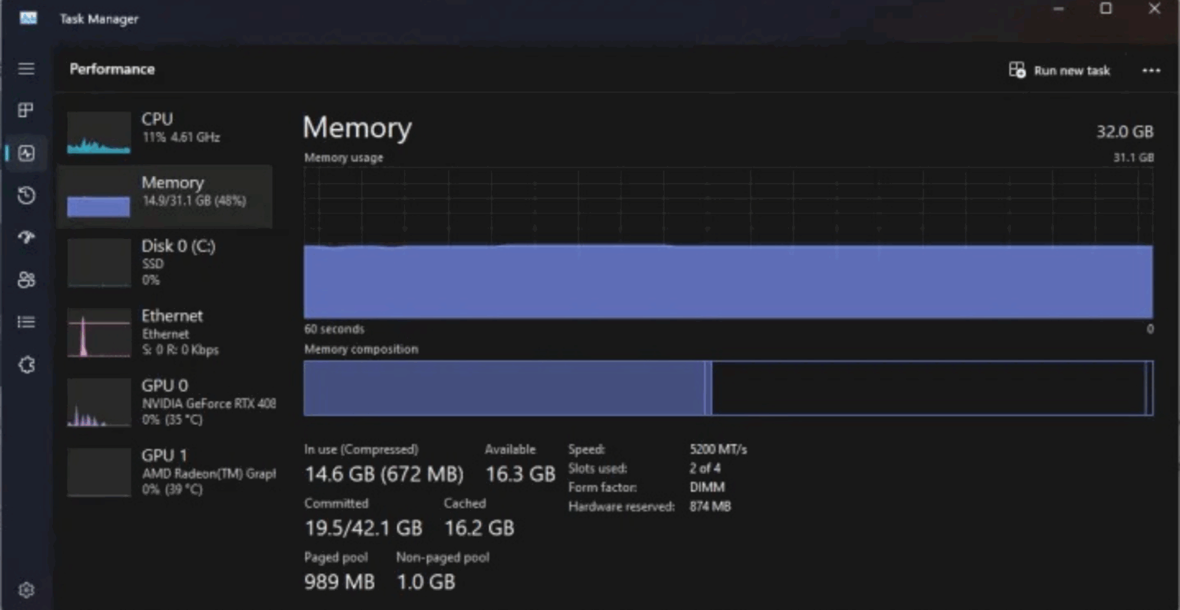Maximize the Task Manager window
The image size is (1180, 610).
tap(1105, 9)
